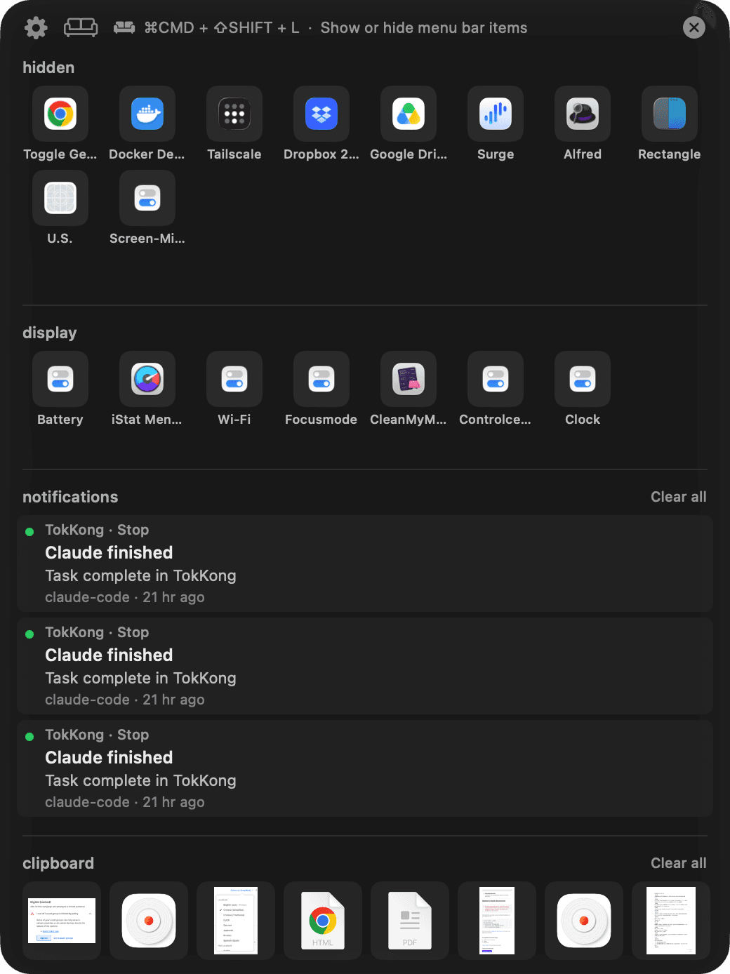Viewport: 730px width, 974px height.
Task: Select the Surge icon
Action: point(496,114)
